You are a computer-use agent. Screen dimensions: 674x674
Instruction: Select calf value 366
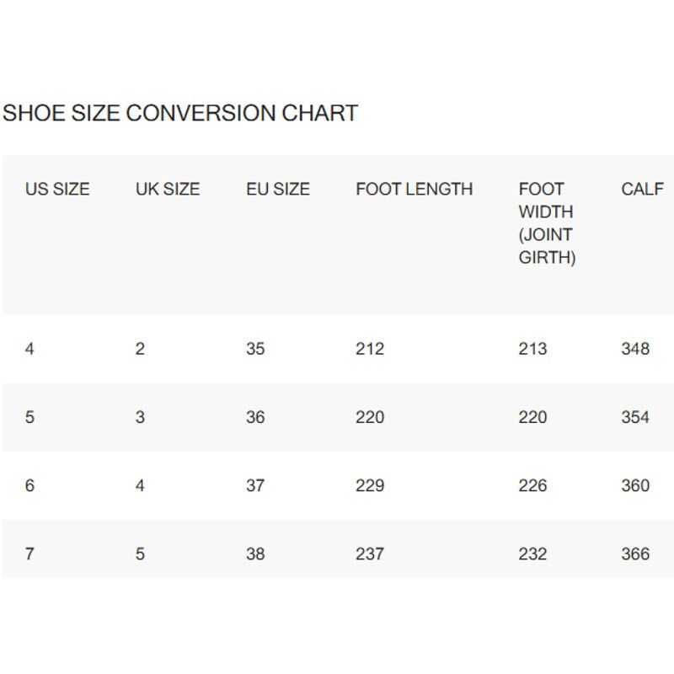point(635,554)
